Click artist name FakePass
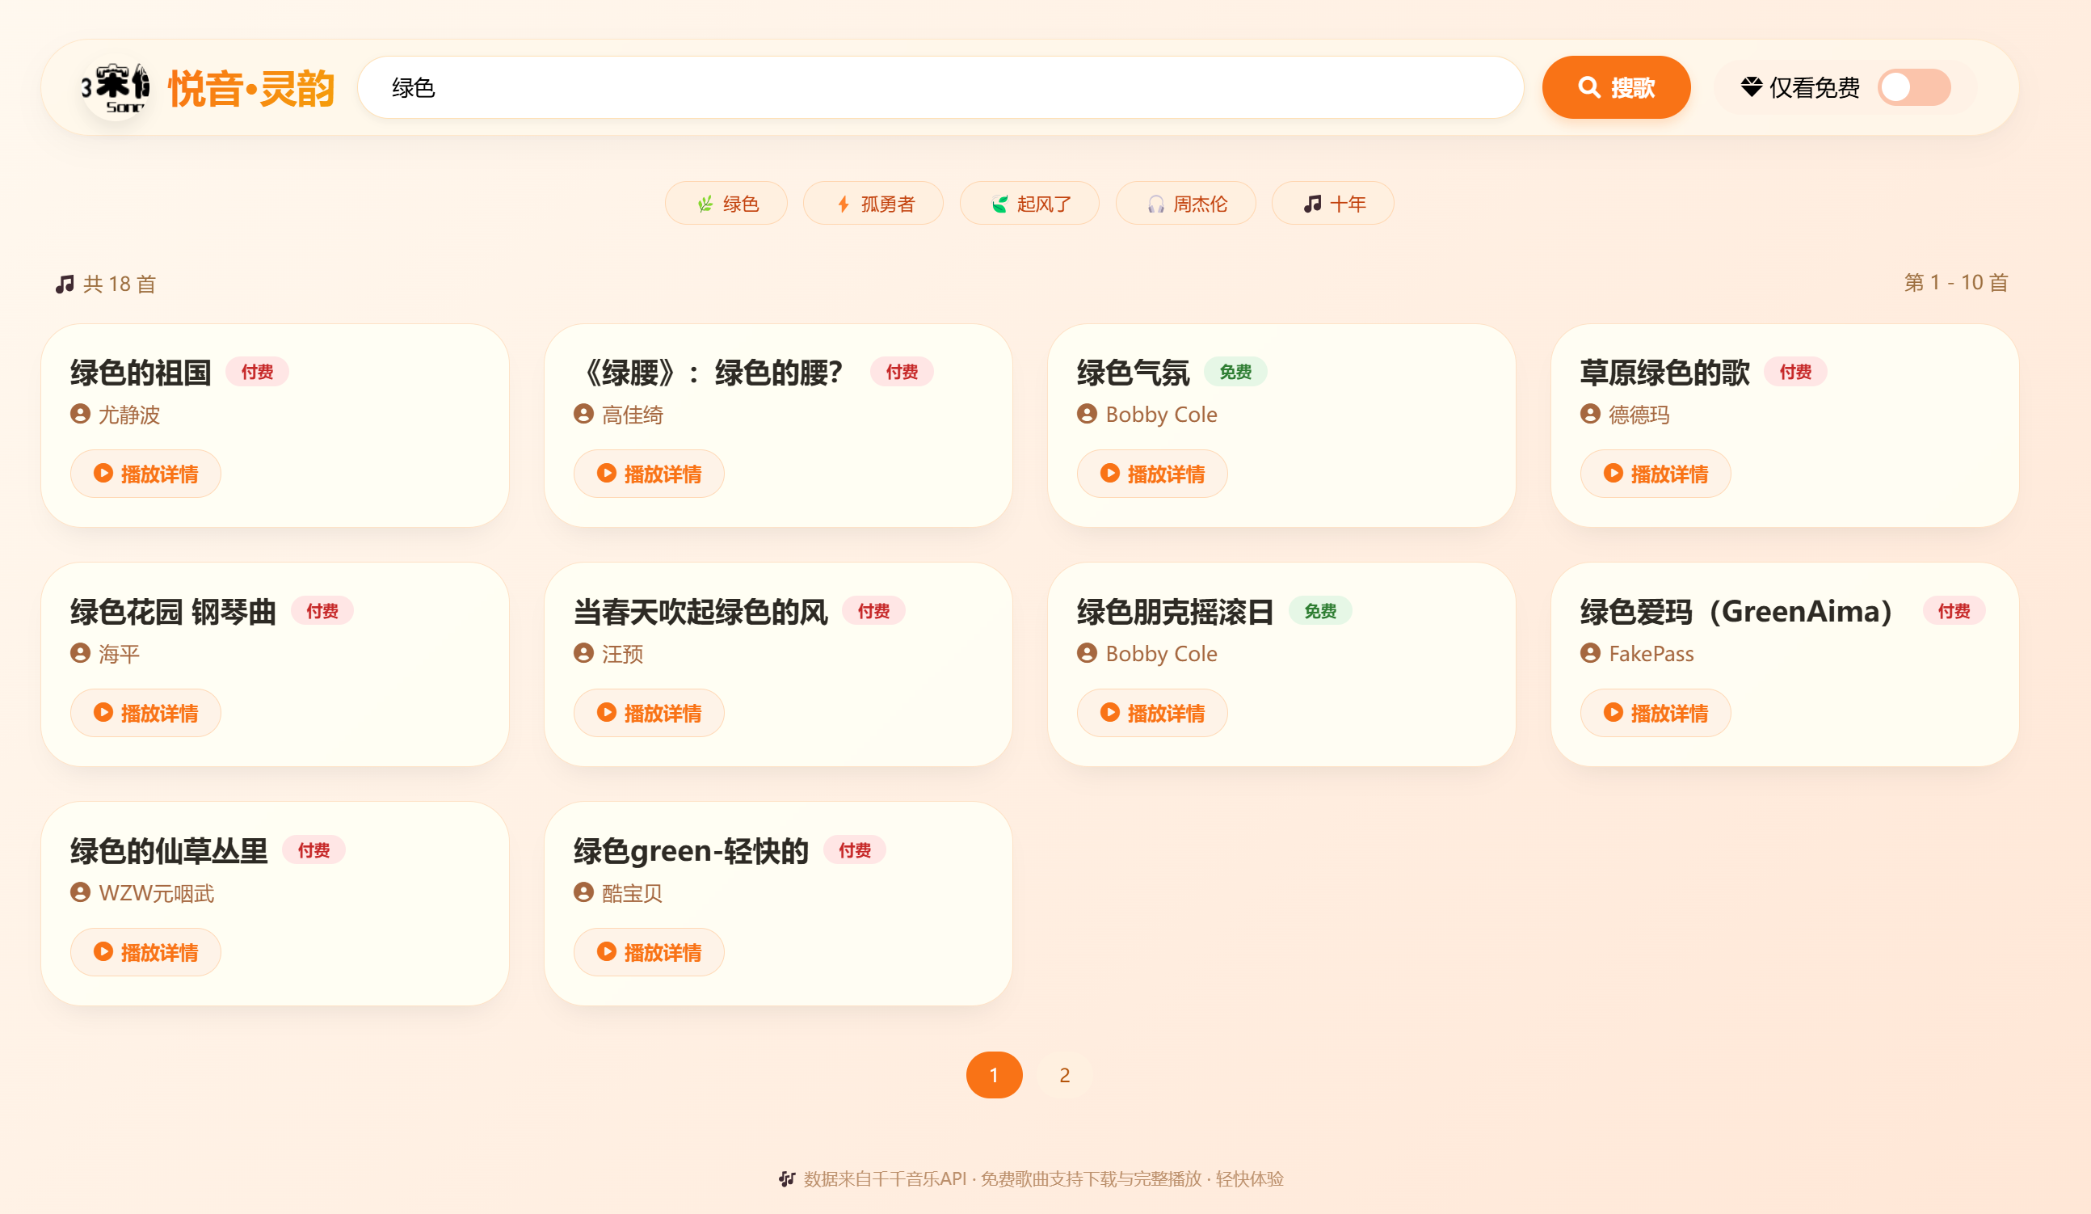2091x1214 pixels. [1651, 653]
